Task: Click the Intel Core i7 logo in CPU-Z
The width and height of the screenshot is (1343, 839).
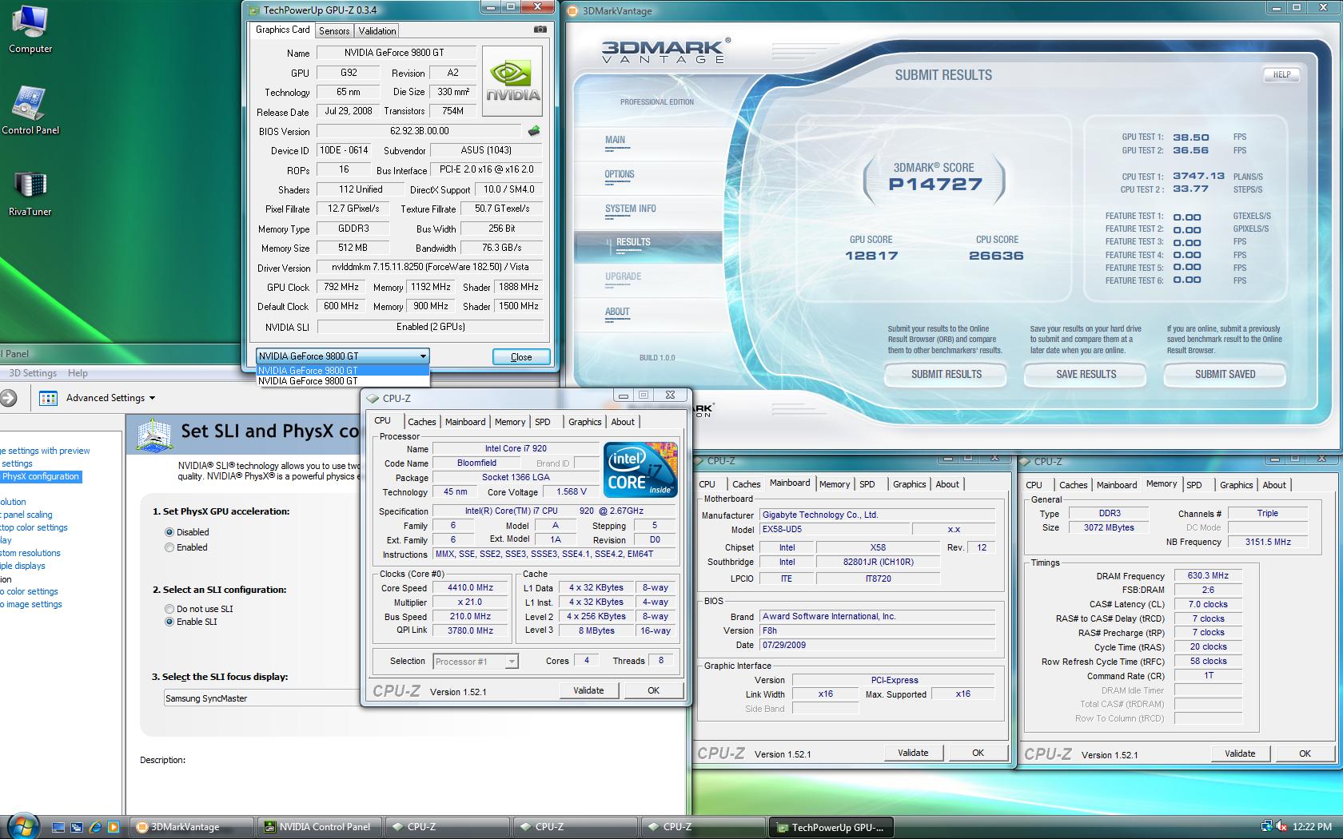Action: (640, 470)
